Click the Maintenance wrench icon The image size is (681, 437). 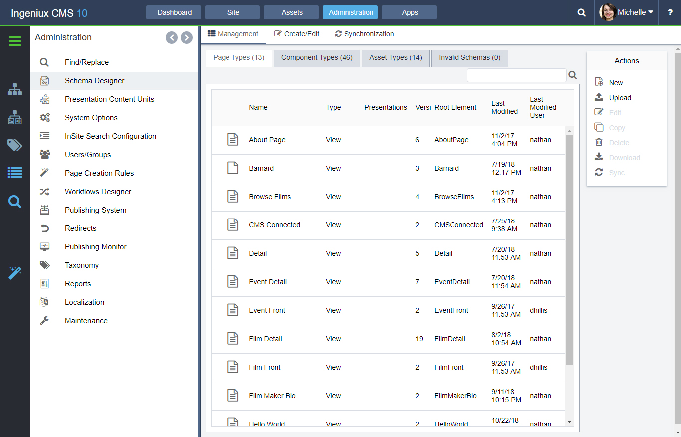tap(44, 320)
